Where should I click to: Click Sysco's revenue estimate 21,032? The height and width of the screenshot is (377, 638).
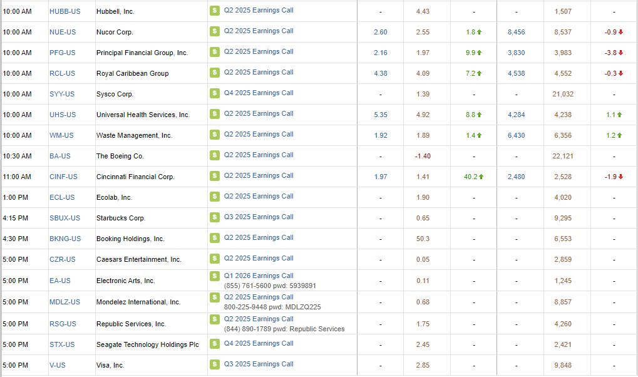(563, 94)
